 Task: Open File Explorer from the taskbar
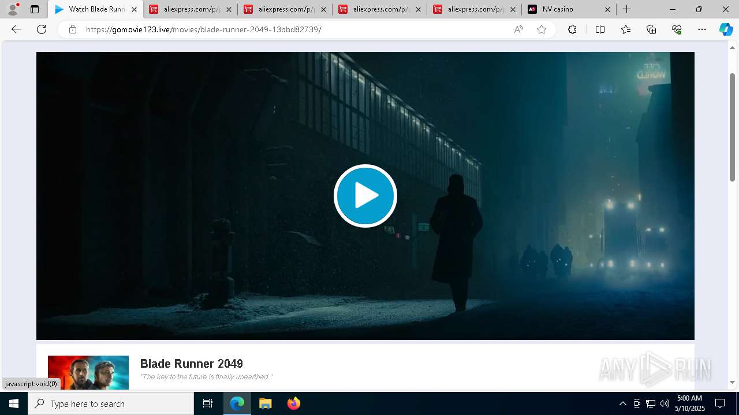(265, 403)
